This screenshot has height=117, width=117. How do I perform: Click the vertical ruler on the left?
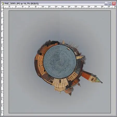pyautogui.click(x=2, y=62)
